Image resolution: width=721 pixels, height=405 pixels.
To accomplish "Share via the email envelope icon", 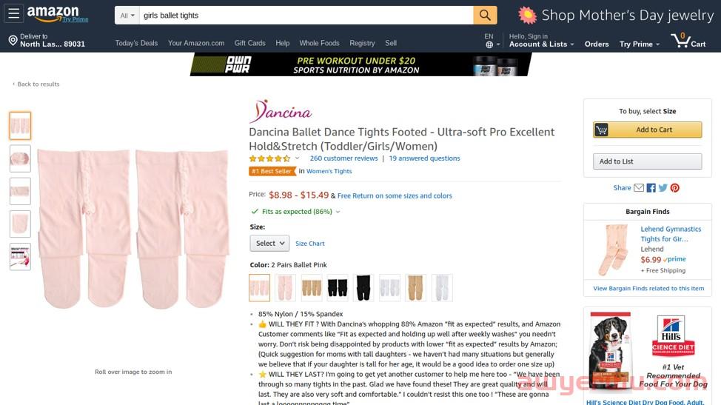I will 639,187.
